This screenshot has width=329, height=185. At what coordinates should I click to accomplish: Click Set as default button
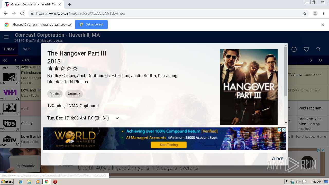coord(92,25)
